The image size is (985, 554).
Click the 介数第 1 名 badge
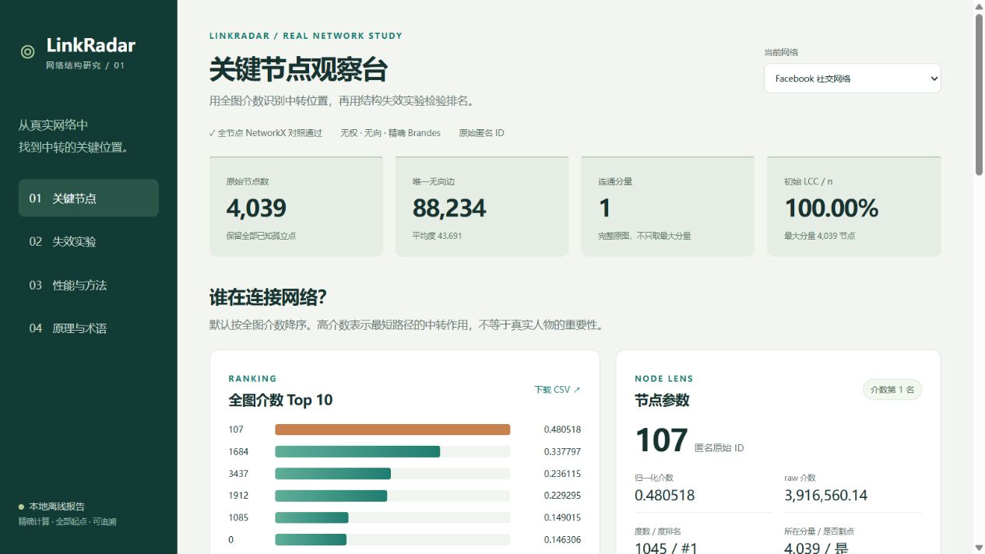click(892, 390)
